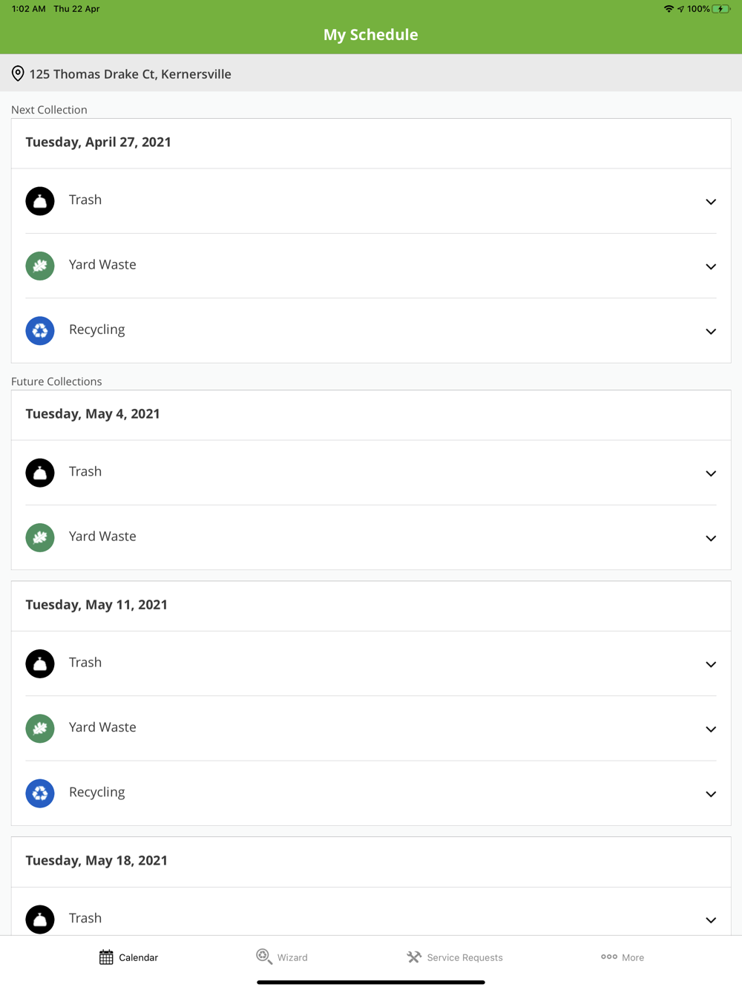Switch to the Wizard tab
Image resolution: width=742 pixels, height=990 pixels.
tap(282, 957)
